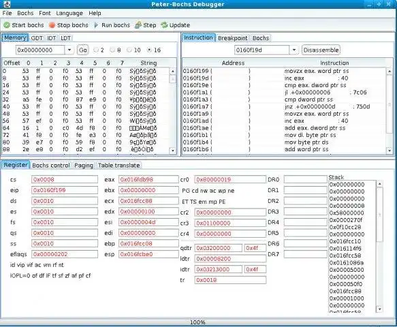Click the eax register field
This screenshot has height=327, width=397.
(x=148, y=180)
